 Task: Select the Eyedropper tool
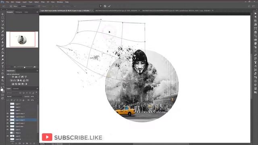[x=2, y=31]
